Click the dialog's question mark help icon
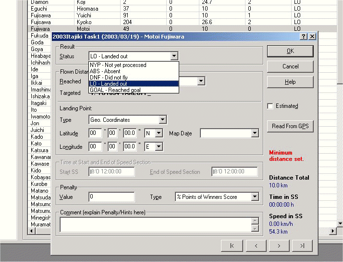Image resolution: width=343 pixels, height=262 pixels. click(x=304, y=37)
